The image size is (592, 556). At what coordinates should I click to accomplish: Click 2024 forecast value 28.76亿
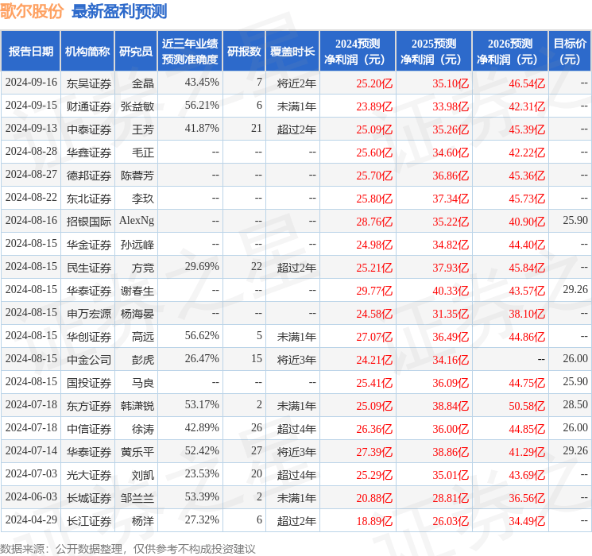[x=374, y=222]
